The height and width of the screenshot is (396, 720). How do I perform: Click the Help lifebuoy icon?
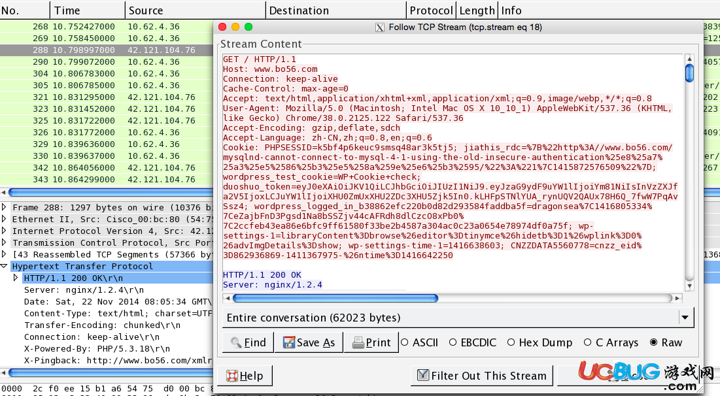click(x=232, y=376)
